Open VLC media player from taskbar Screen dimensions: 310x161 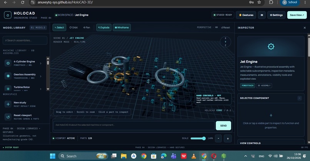[194, 156]
